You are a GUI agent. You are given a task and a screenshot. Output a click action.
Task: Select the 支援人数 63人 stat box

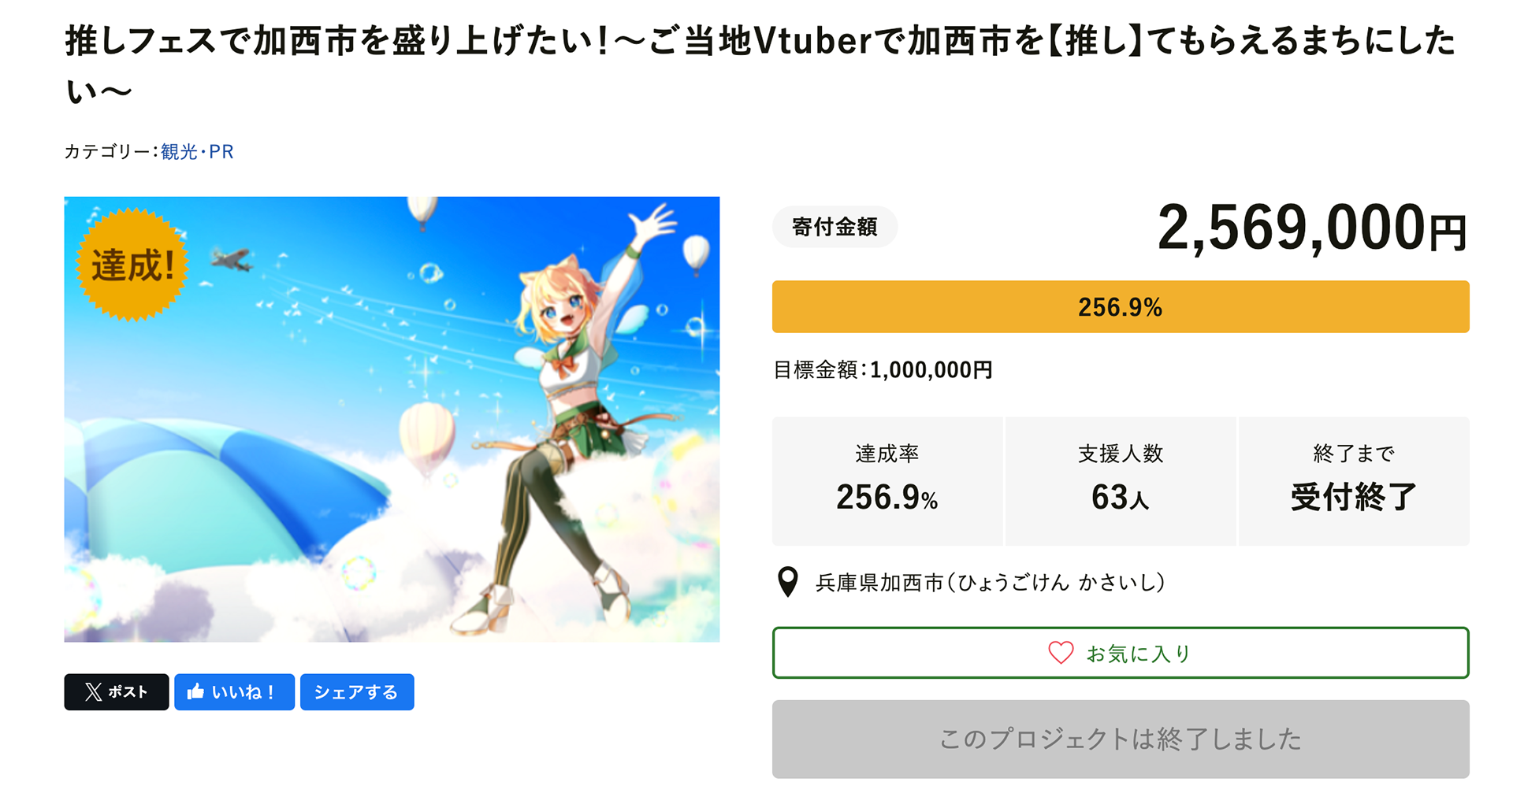click(1120, 480)
